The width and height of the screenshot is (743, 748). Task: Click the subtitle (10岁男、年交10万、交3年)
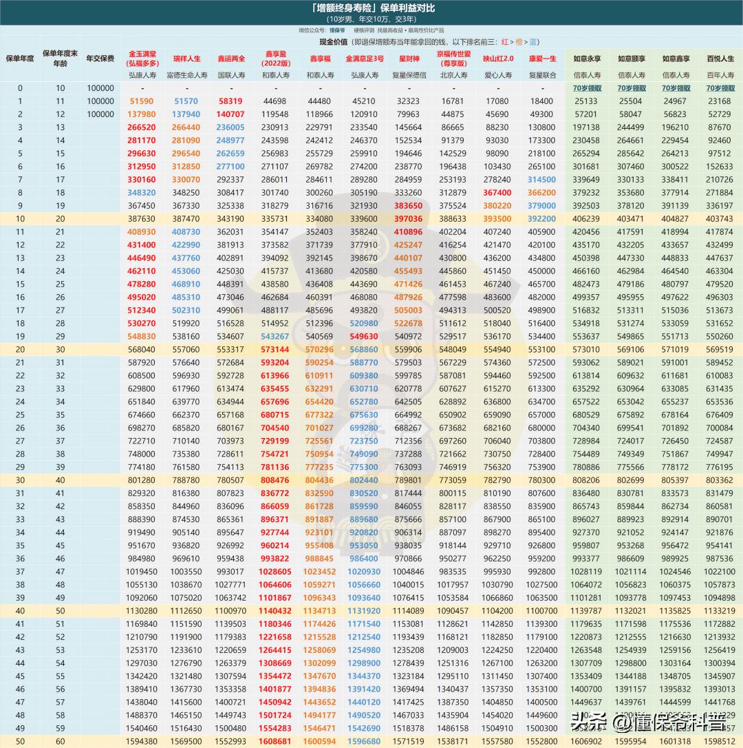tap(371, 19)
